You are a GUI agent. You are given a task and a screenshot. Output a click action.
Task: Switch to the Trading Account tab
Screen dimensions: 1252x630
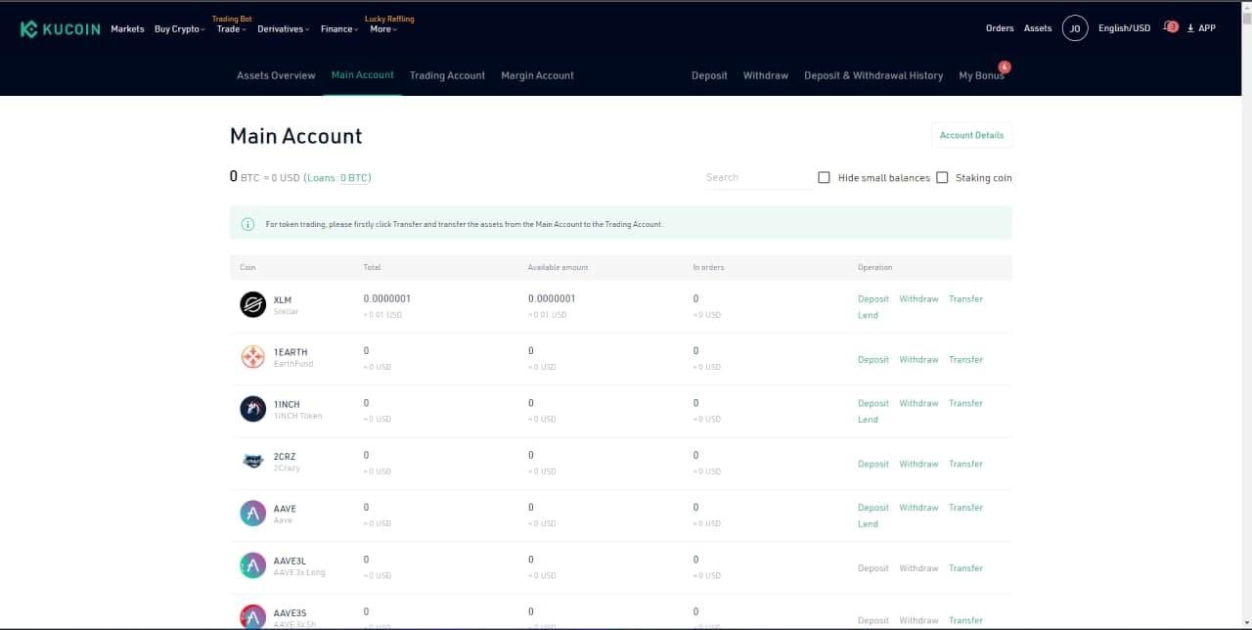pyautogui.click(x=447, y=75)
